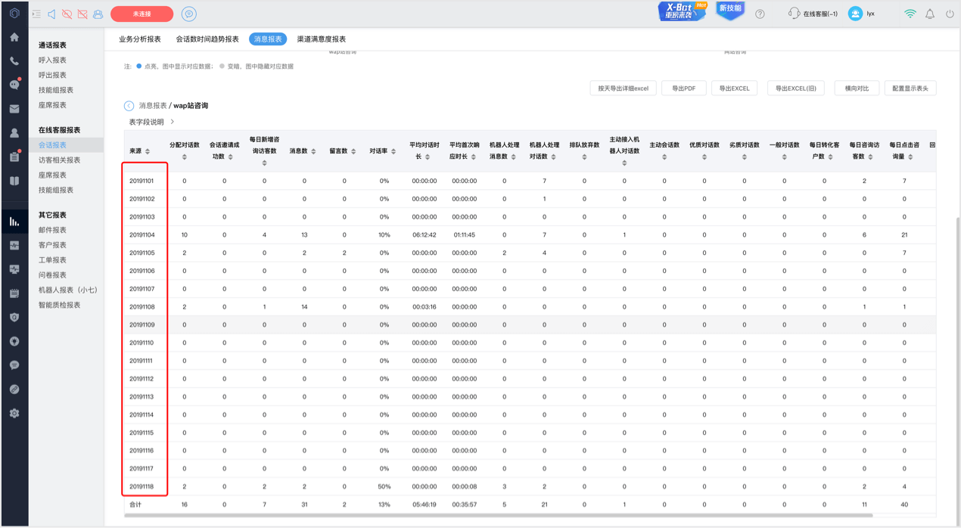Sort table by 来源 column arrows
The height and width of the screenshot is (528, 961).
click(148, 151)
